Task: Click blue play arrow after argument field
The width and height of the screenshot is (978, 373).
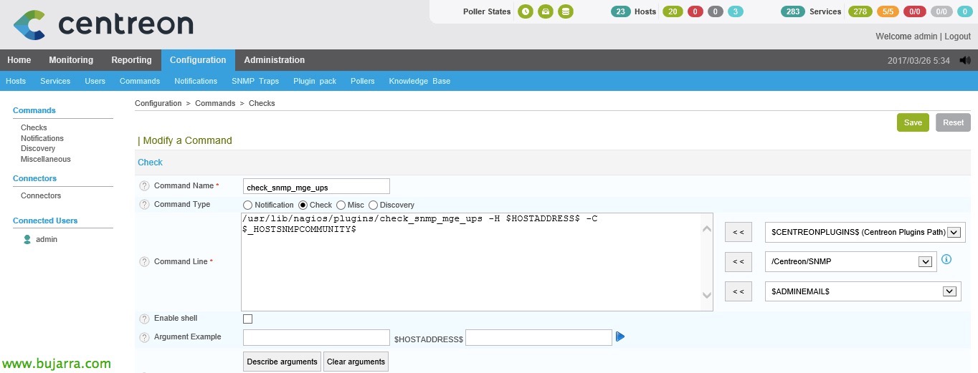Action: coord(620,336)
